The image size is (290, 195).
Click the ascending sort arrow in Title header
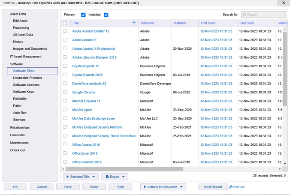pyautogui.click(x=134, y=23)
